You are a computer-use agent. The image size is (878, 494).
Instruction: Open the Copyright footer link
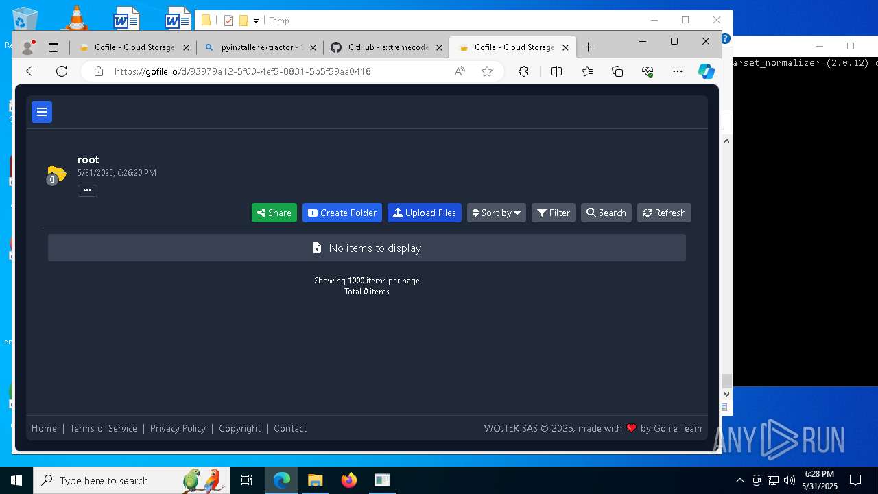point(240,428)
